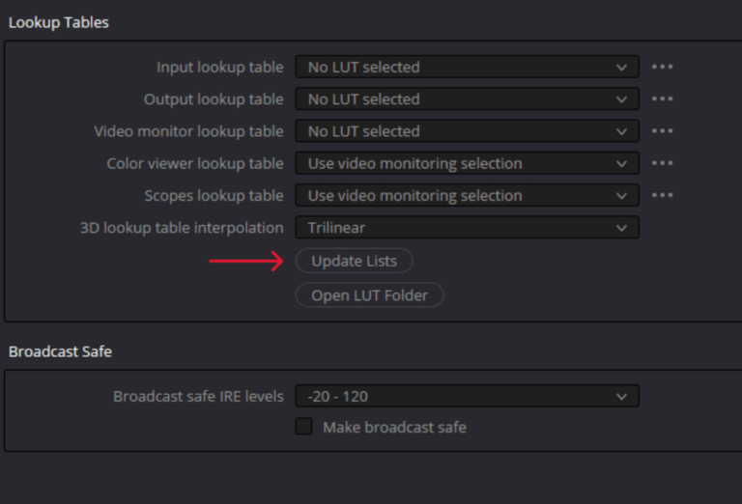Image resolution: width=742 pixels, height=504 pixels.
Task: Open three-dot options for Output lookup table
Action: pyautogui.click(x=662, y=98)
